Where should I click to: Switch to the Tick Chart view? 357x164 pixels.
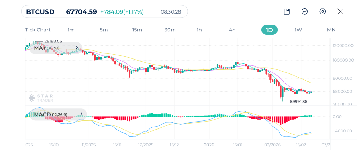click(38, 30)
